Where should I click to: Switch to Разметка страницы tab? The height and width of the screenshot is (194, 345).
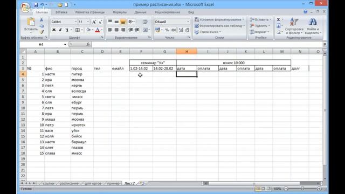click(90, 12)
